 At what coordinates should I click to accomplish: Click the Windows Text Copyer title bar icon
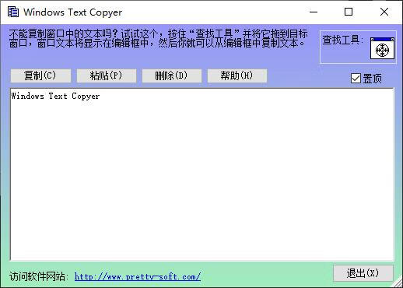(12, 12)
